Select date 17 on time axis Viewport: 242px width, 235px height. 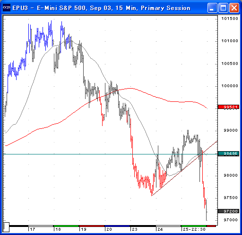coord(33,229)
